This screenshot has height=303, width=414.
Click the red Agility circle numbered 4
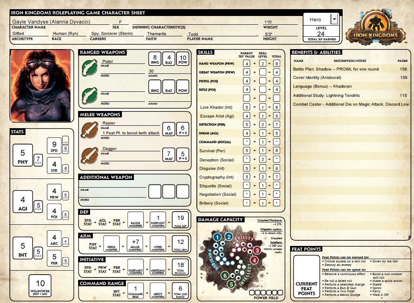(x=254, y=260)
